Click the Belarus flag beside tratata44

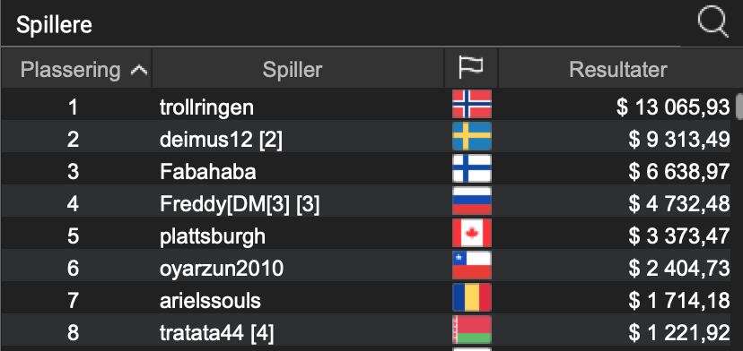pyautogui.click(x=471, y=330)
